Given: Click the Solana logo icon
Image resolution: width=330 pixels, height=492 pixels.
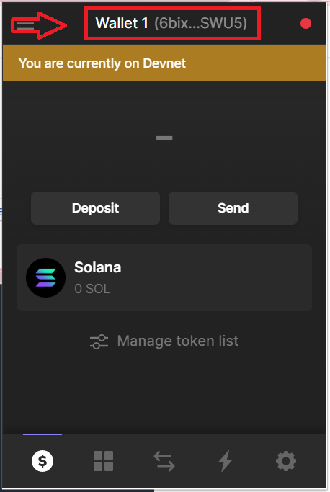Looking at the screenshot, I should point(46,277).
